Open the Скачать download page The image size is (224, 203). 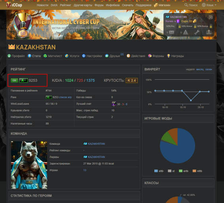pyautogui.click(x=127, y=5)
